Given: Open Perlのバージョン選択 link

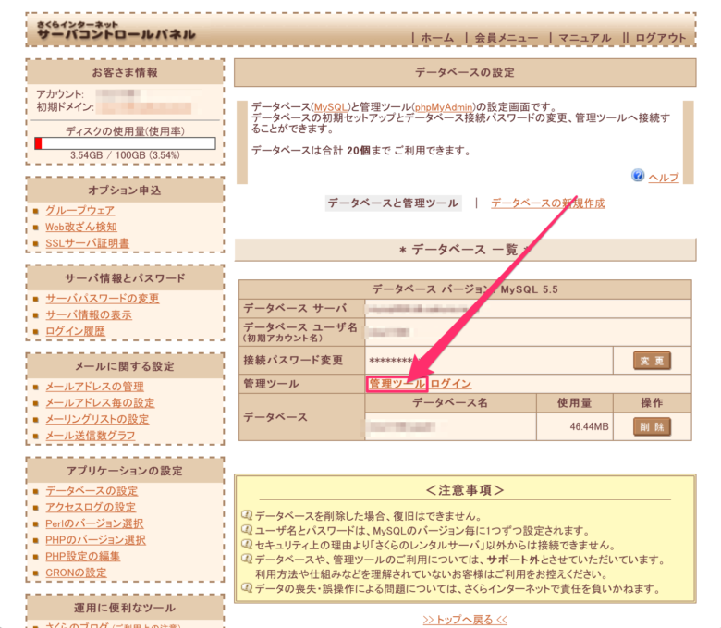Looking at the screenshot, I should click(x=94, y=523).
